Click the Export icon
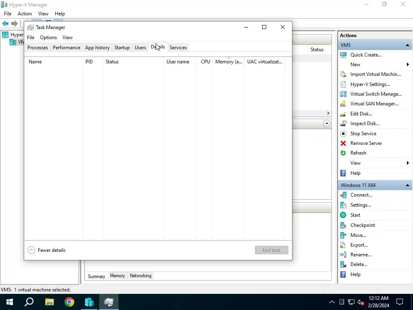Image resolution: width=413 pixels, height=310 pixels. click(343, 245)
